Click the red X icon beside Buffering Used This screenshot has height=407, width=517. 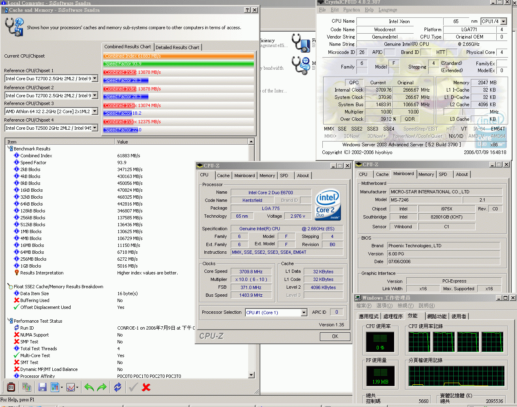pyautogui.click(x=17, y=300)
